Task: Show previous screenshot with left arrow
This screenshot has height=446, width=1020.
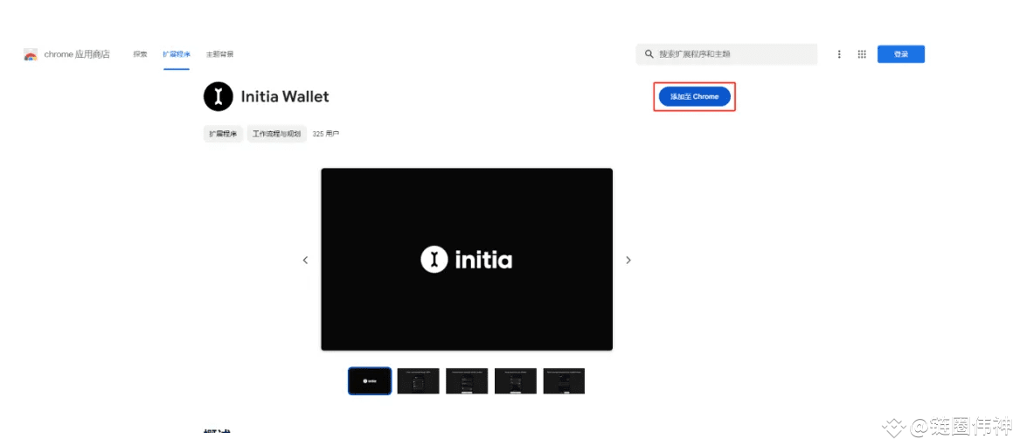Action: click(x=305, y=260)
